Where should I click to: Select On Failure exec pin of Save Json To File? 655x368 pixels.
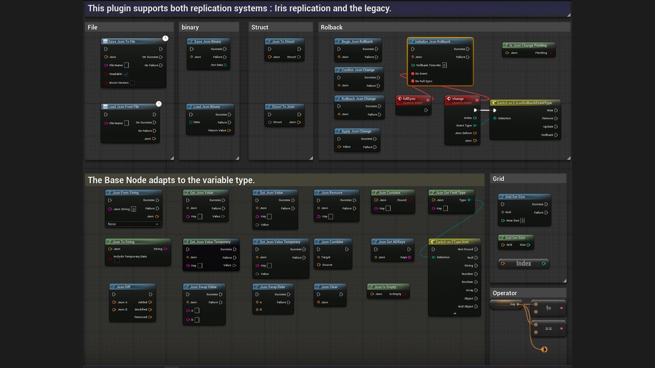(161, 65)
